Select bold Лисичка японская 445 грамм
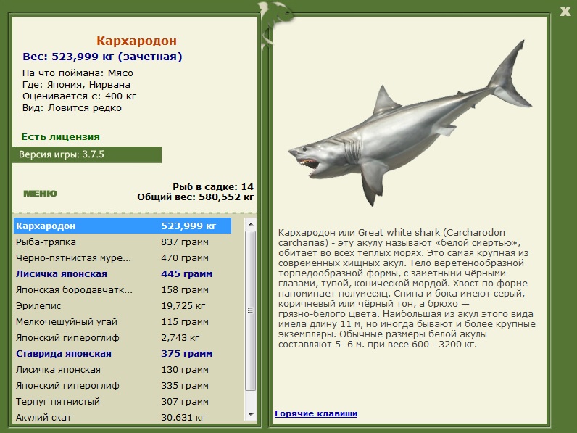 pos(123,274)
